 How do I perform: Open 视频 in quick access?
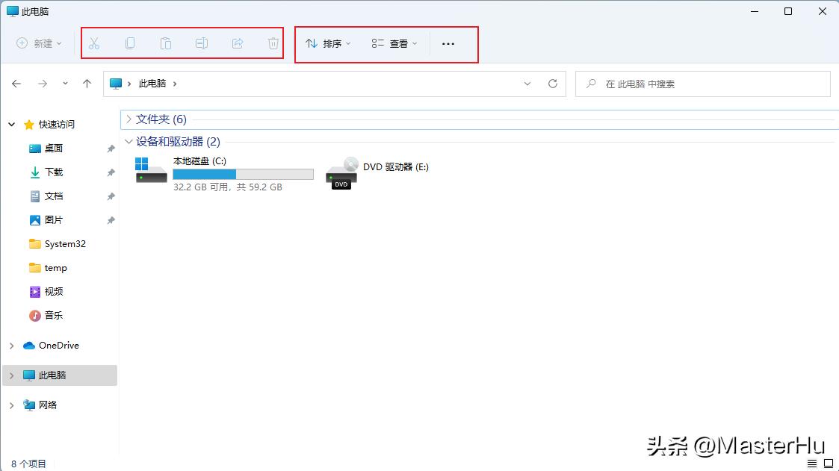tap(54, 291)
